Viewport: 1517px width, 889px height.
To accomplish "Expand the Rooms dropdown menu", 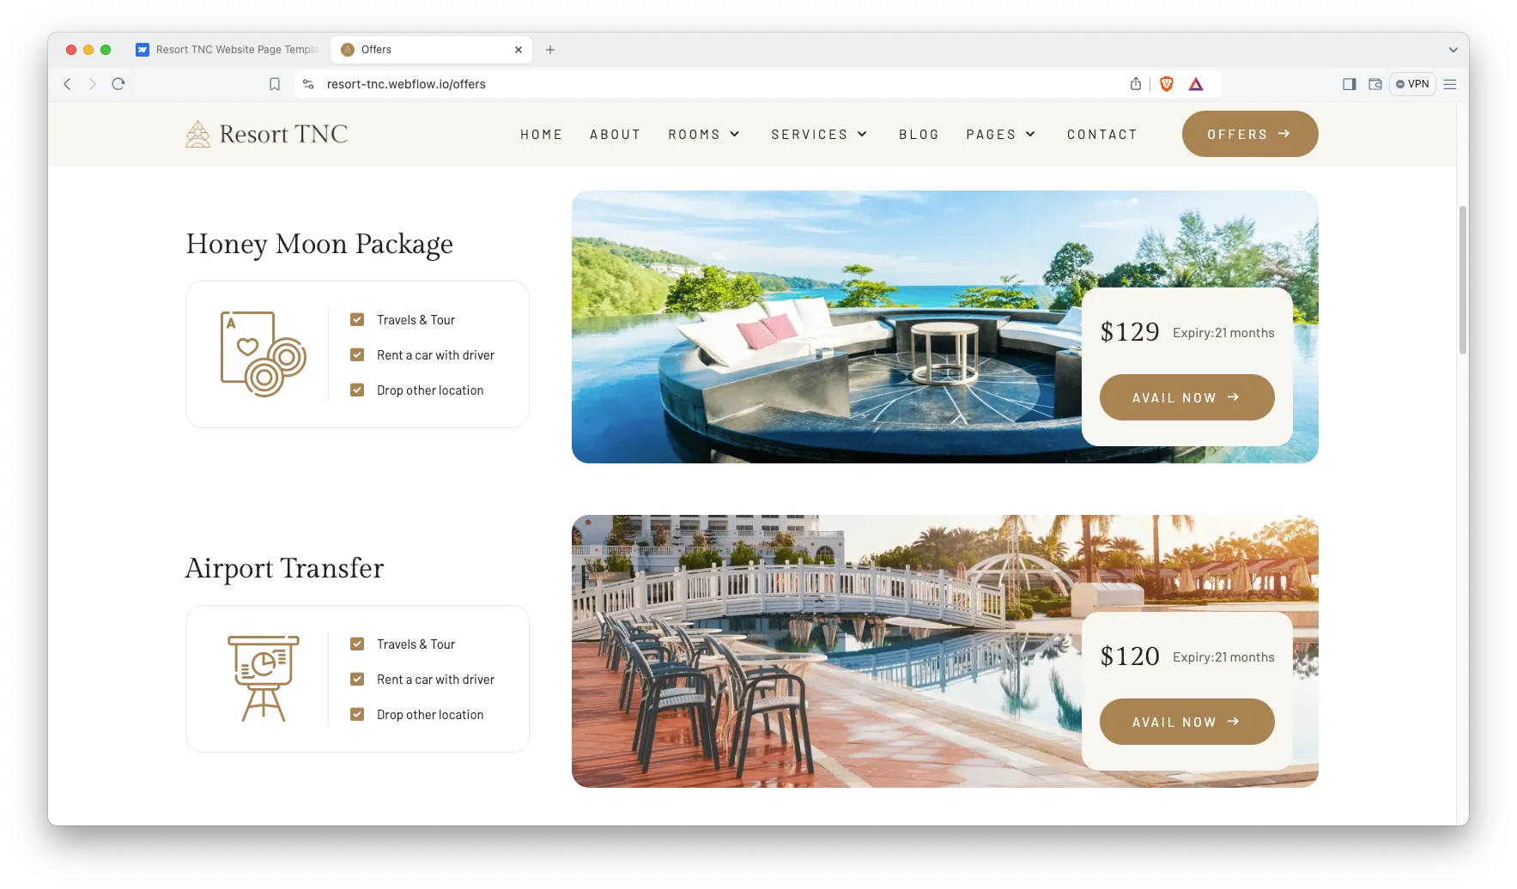I will [704, 135].
